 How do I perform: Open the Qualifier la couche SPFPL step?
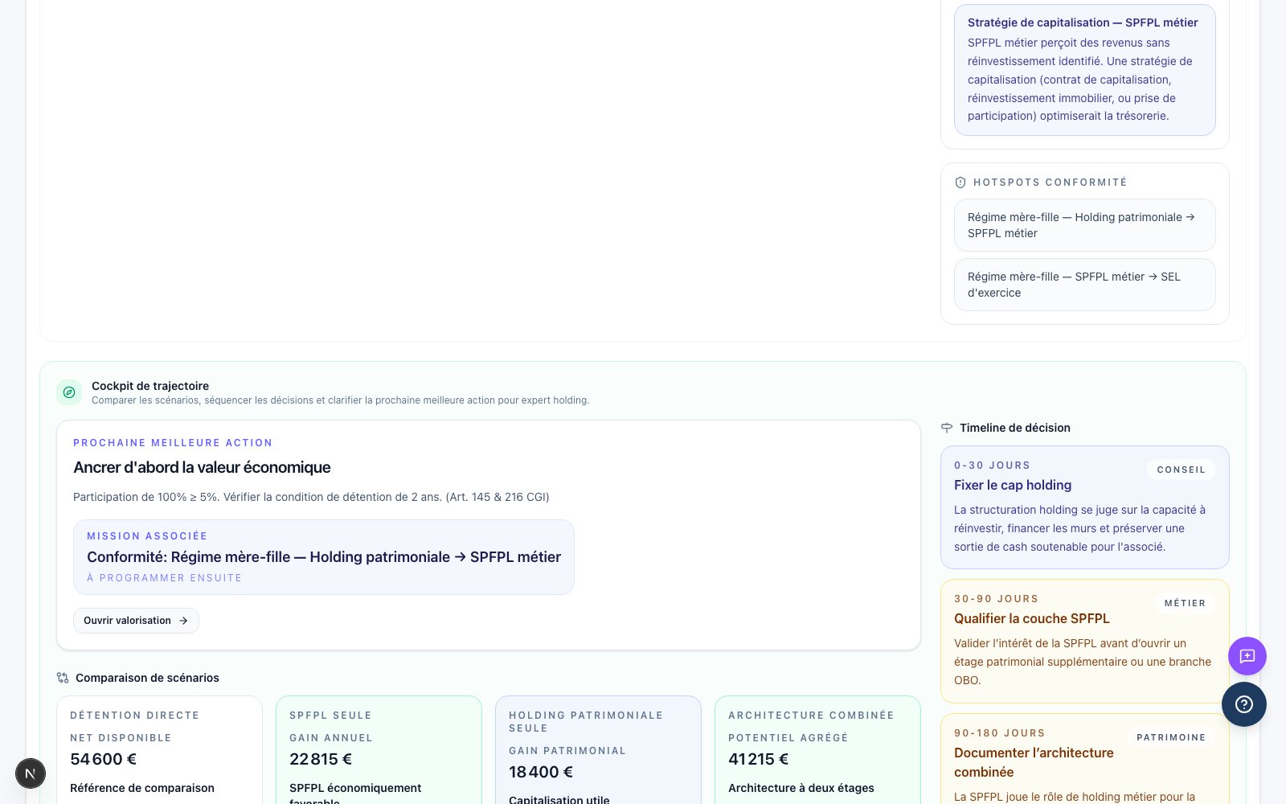[1084, 641]
